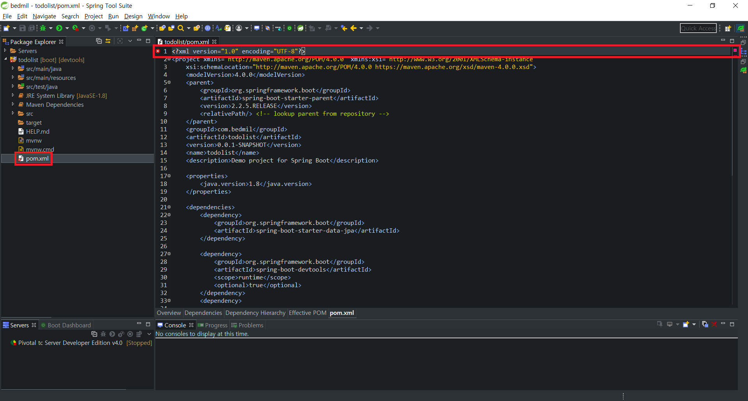Viewport: 748px width, 401px height.
Task: Open the File menu
Action: point(7,16)
